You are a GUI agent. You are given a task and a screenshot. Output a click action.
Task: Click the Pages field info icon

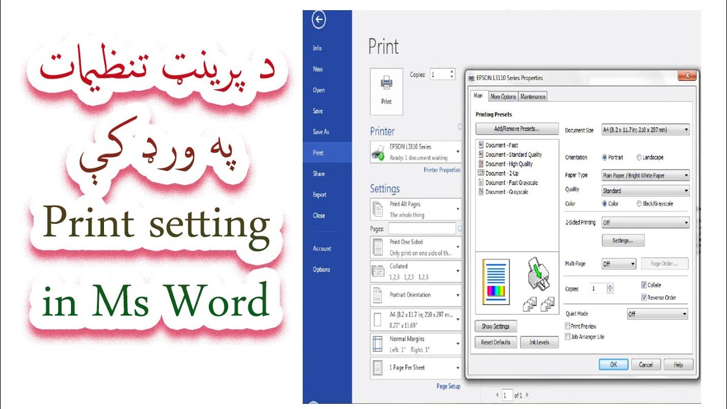460,228
